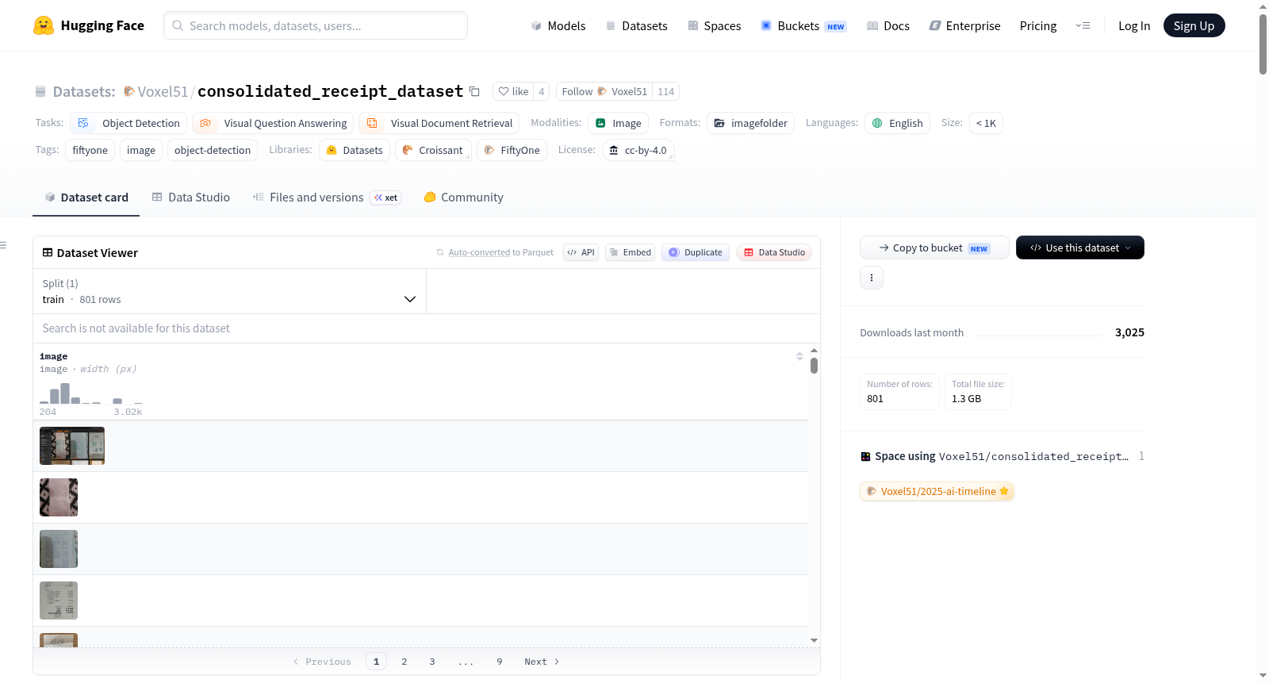Click the Dataset Viewer table icon

click(48, 252)
